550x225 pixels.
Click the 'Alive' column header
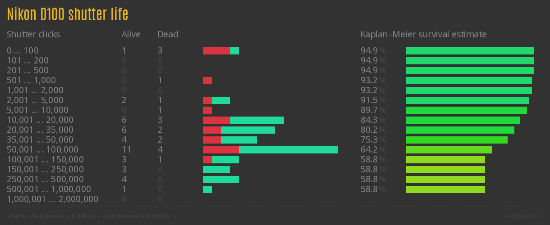131,34
